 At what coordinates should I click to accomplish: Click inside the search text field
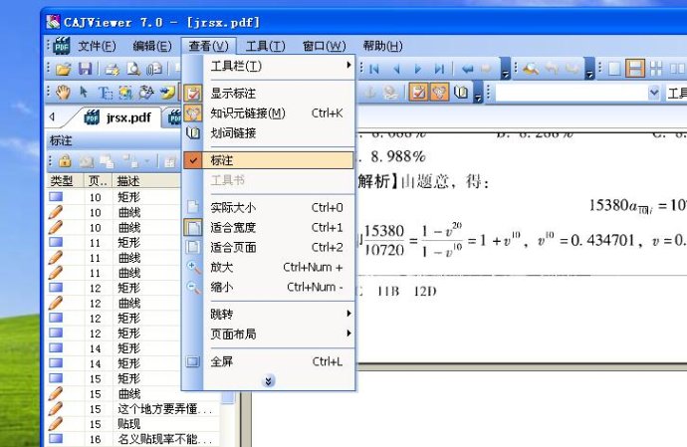pyautogui.click(x=572, y=93)
